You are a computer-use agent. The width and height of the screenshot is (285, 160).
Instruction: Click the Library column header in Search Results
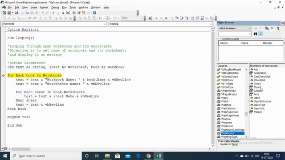click(229, 43)
